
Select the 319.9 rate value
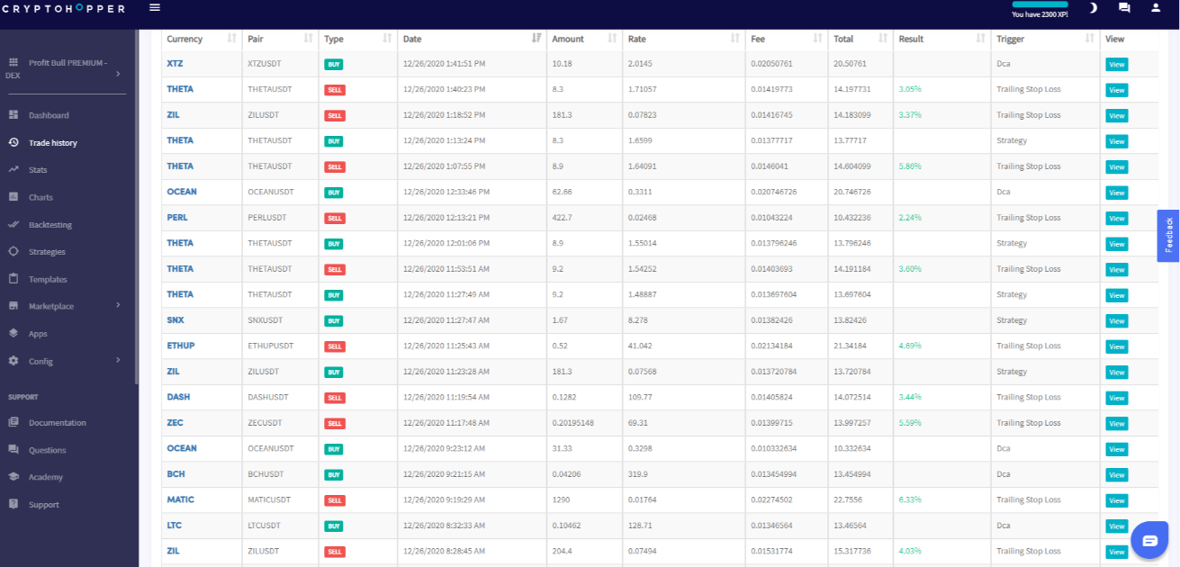coord(638,473)
